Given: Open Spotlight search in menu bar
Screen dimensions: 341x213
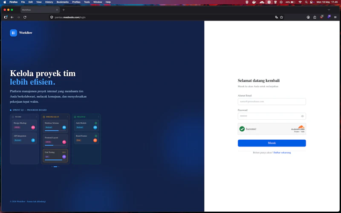Looking at the screenshot, I should click(x=306, y=2).
